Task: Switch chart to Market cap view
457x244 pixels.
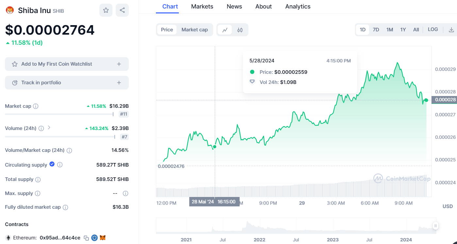Action: pyautogui.click(x=195, y=30)
